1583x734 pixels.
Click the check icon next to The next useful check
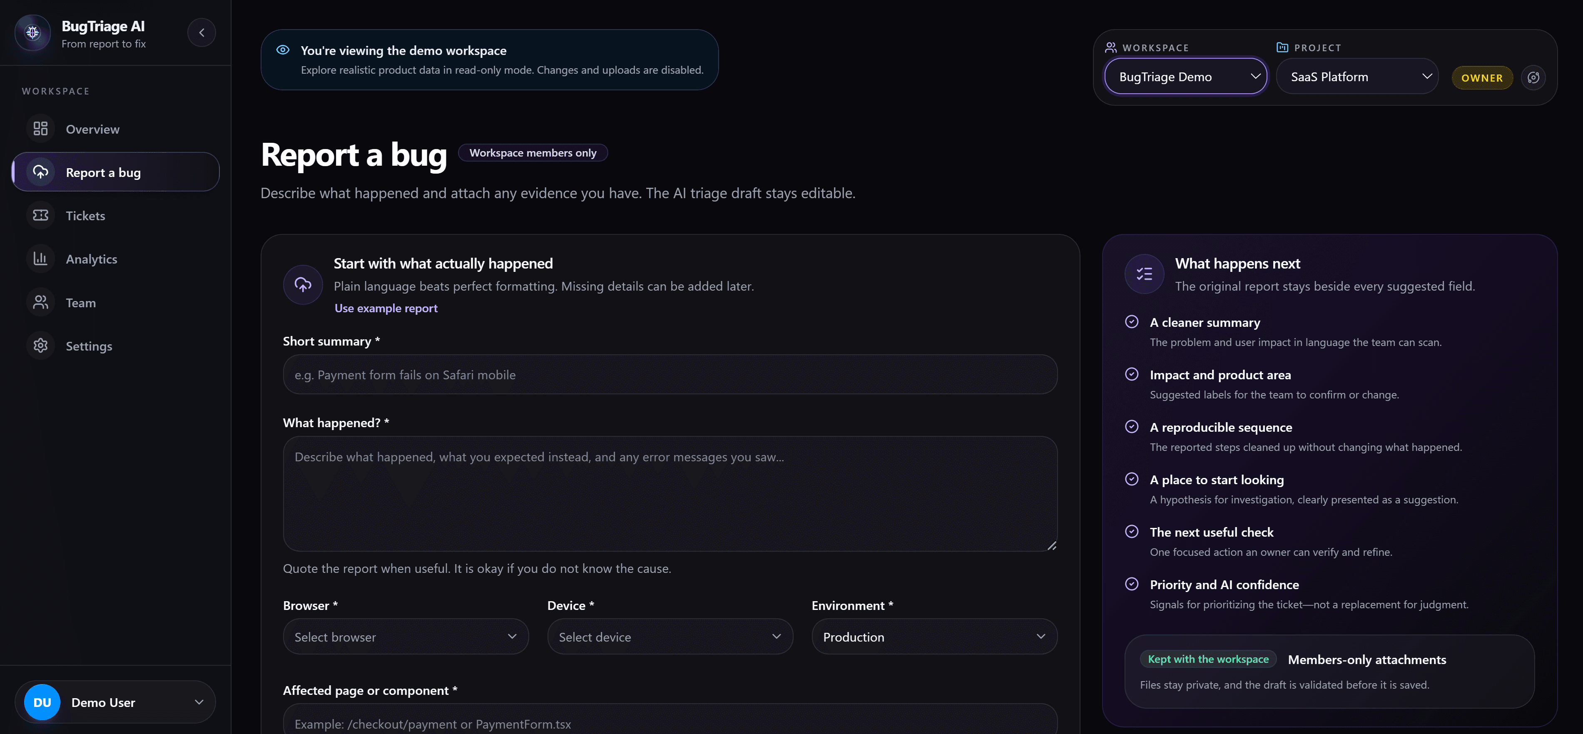click(1131, 532)
